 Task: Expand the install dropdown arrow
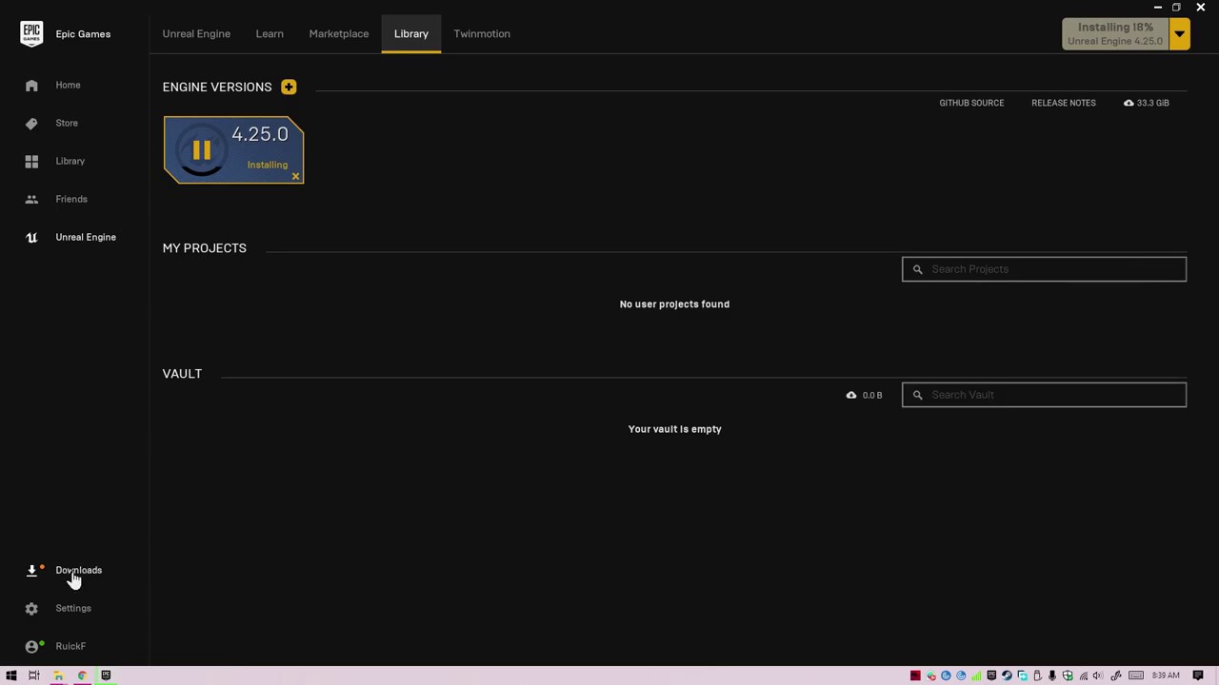(1179, 34)
